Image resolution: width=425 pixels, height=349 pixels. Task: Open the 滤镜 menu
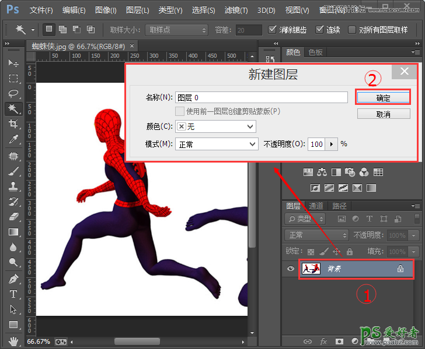[236, 10]
